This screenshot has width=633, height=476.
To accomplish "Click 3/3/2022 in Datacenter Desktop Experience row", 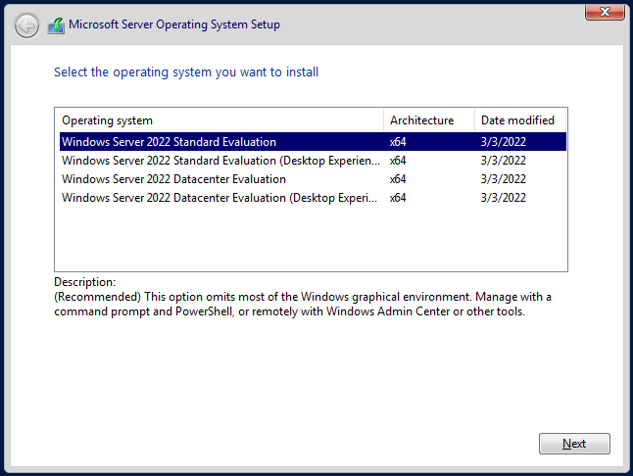I will pyautogui.click(x=503, y=198).
